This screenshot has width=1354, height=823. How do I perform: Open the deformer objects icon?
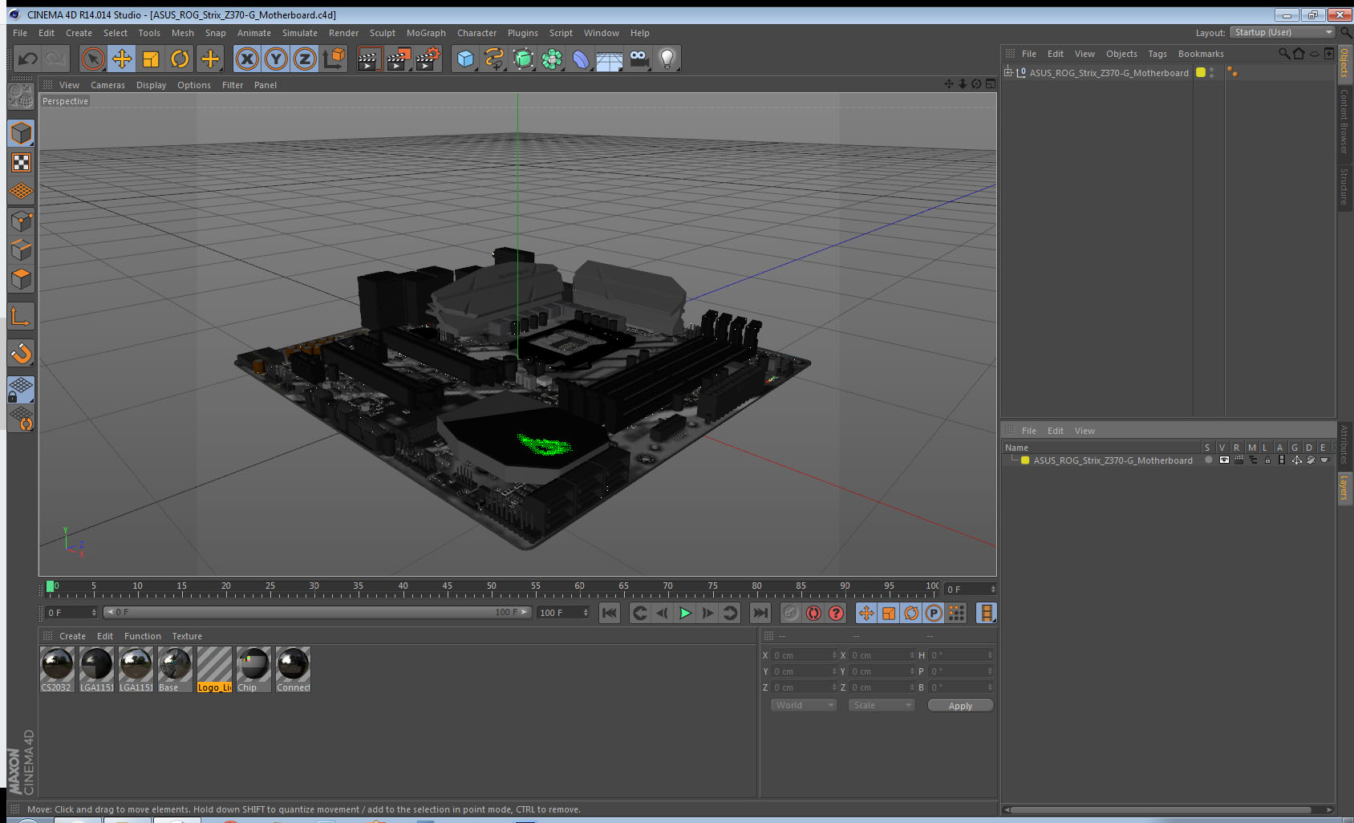tap(581, 59)
